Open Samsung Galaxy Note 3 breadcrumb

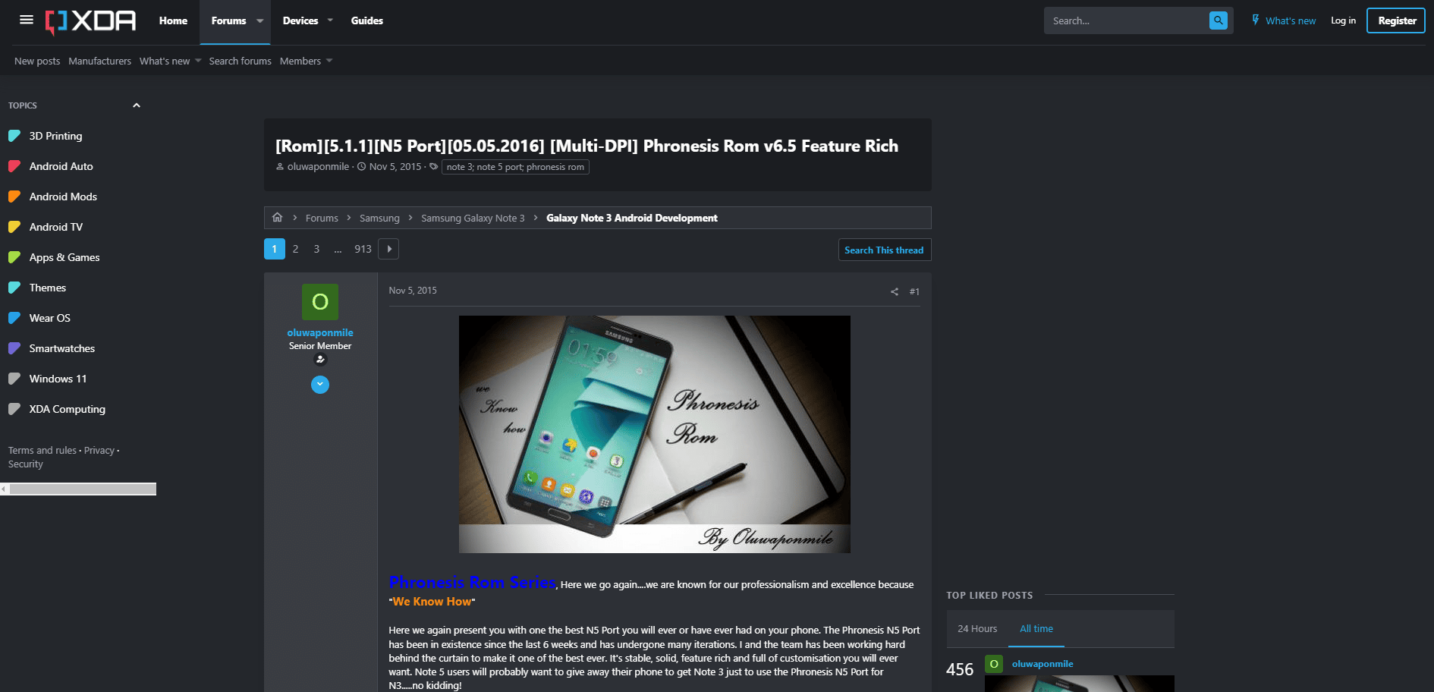pos(473,218)
